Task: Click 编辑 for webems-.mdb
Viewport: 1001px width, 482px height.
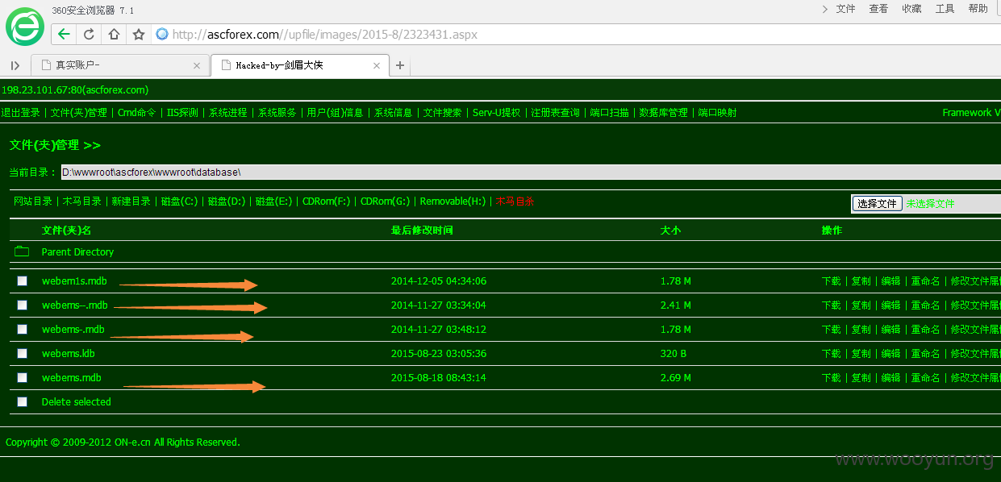Action: (891, 330)
